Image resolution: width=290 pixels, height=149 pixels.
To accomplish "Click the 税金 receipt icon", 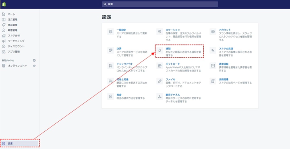I will (111, 96).
